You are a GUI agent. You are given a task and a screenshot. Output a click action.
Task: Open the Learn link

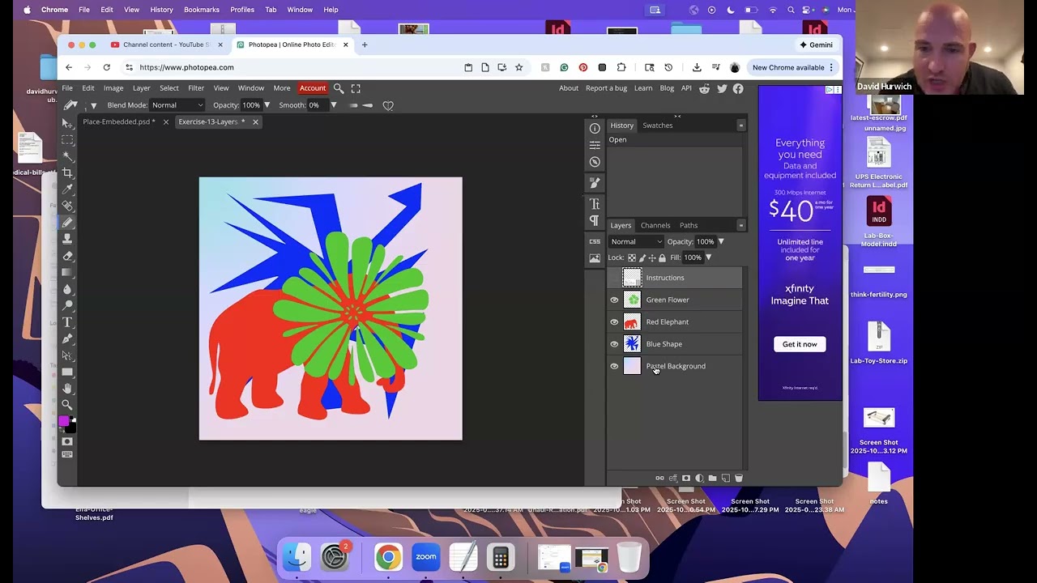[x=643, y=88]
